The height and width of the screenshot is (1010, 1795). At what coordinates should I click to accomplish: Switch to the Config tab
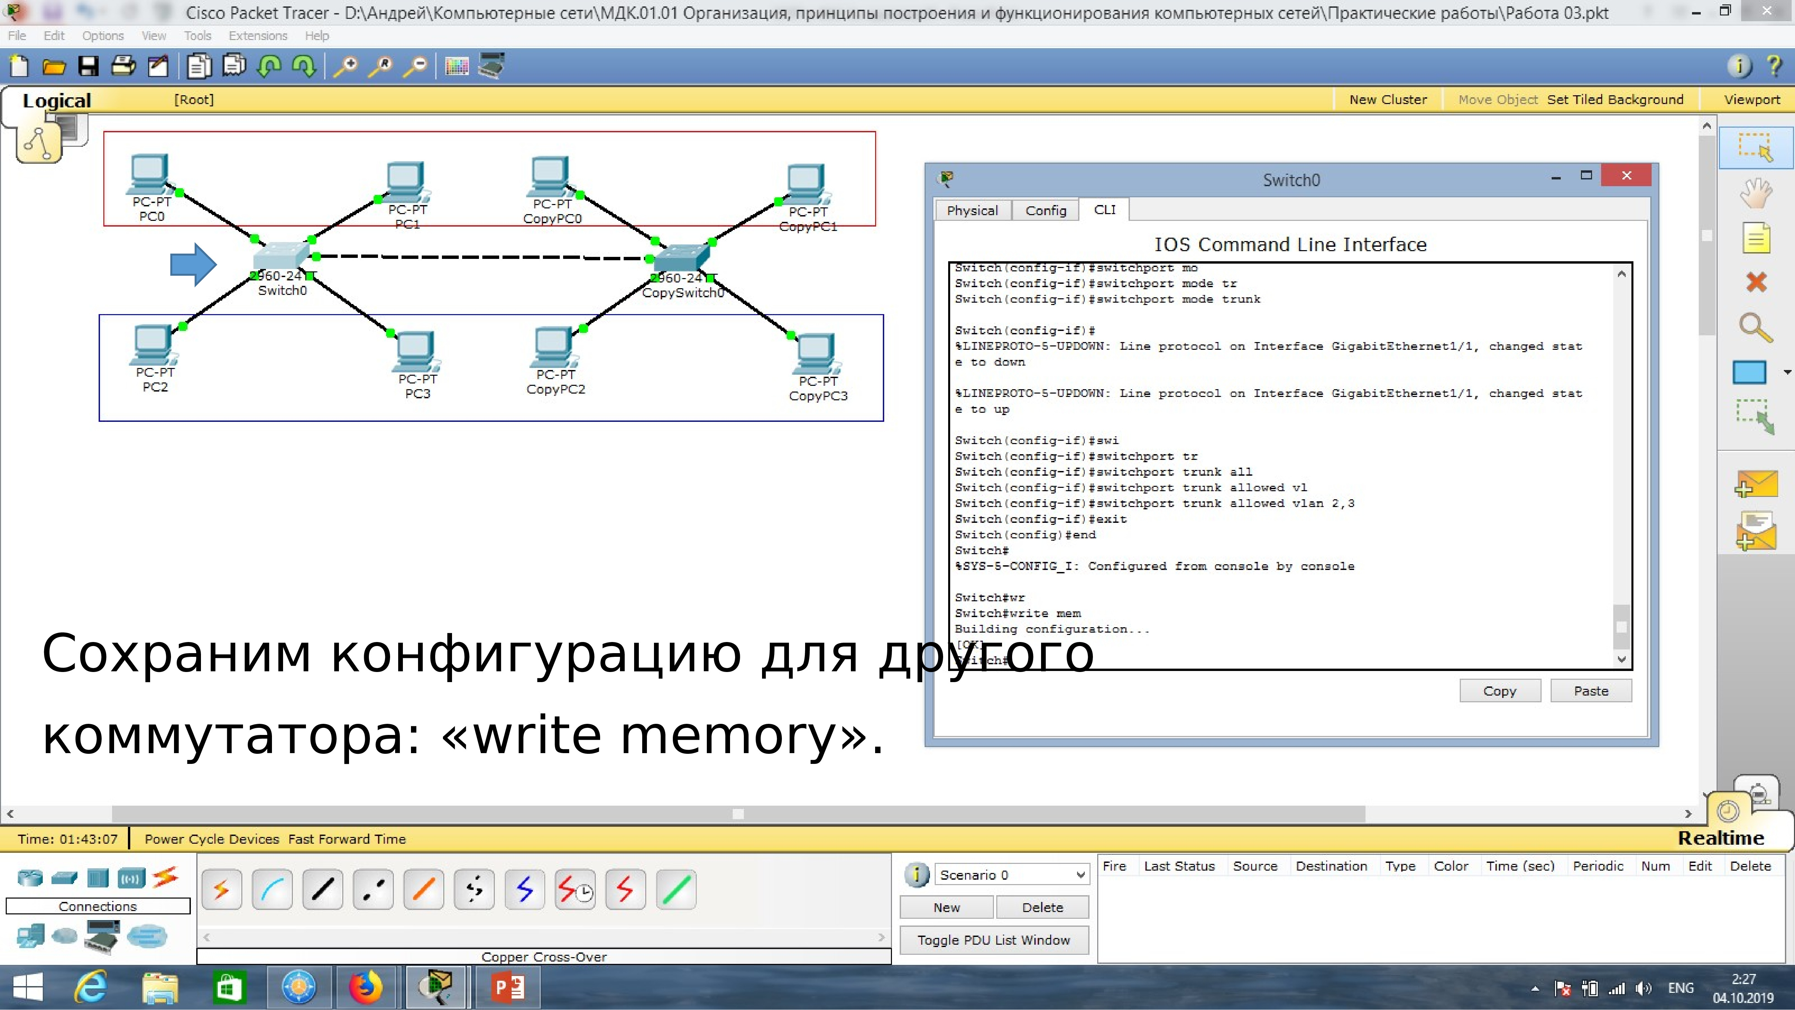coord(1045,210)
